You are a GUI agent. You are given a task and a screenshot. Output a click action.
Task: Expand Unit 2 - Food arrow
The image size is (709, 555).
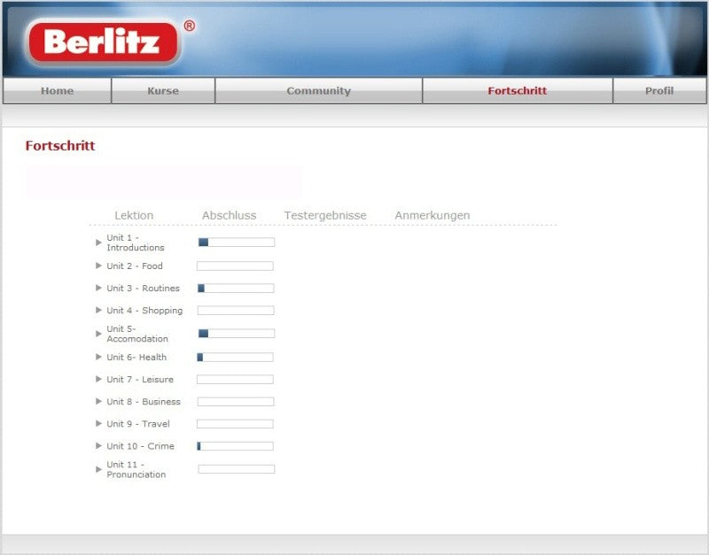click(98, 266)
